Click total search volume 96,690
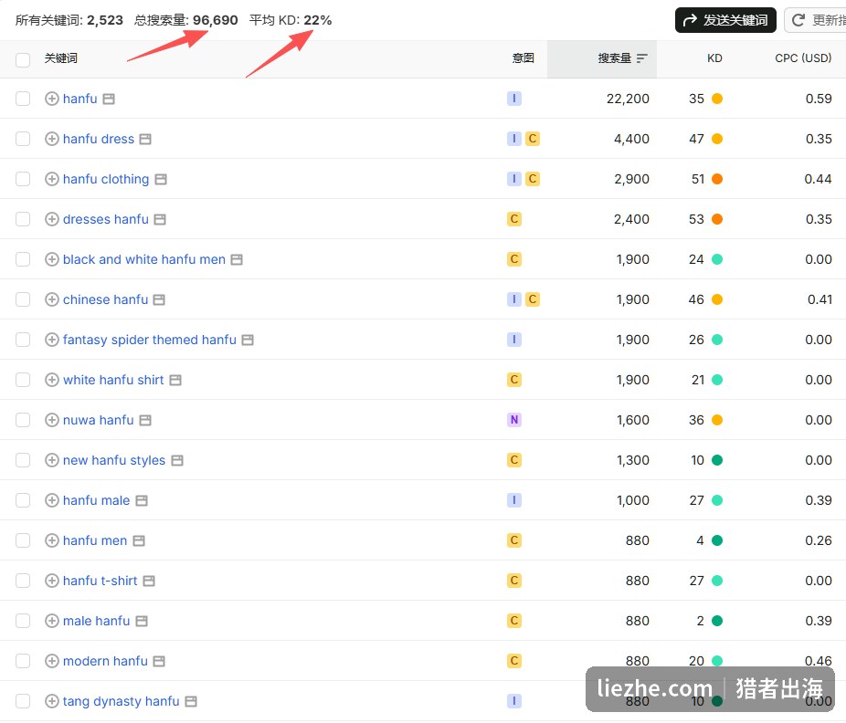The width and height of the screenshot is (846, 723). click(x=216, y=20)
